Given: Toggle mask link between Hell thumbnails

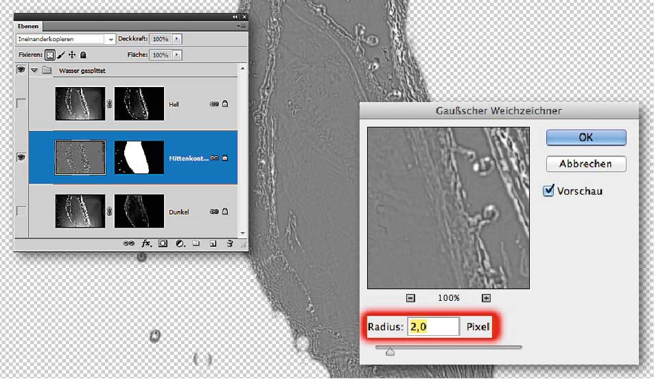Looking at the screenshot, I should pos(110,104).
